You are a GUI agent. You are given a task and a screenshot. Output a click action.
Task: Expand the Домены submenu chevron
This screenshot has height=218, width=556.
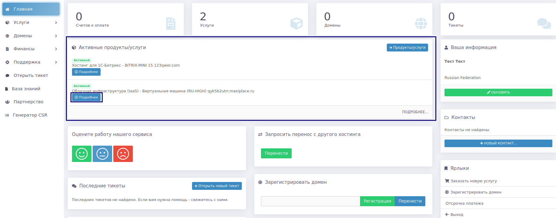click(x=56, y=36)
